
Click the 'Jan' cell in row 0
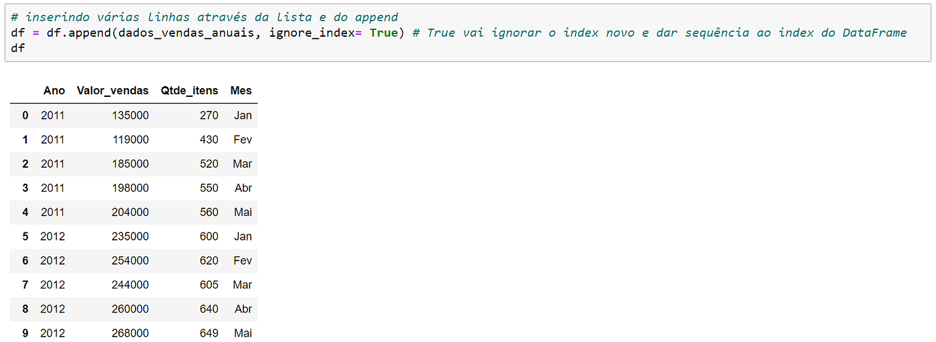(243, 116)
